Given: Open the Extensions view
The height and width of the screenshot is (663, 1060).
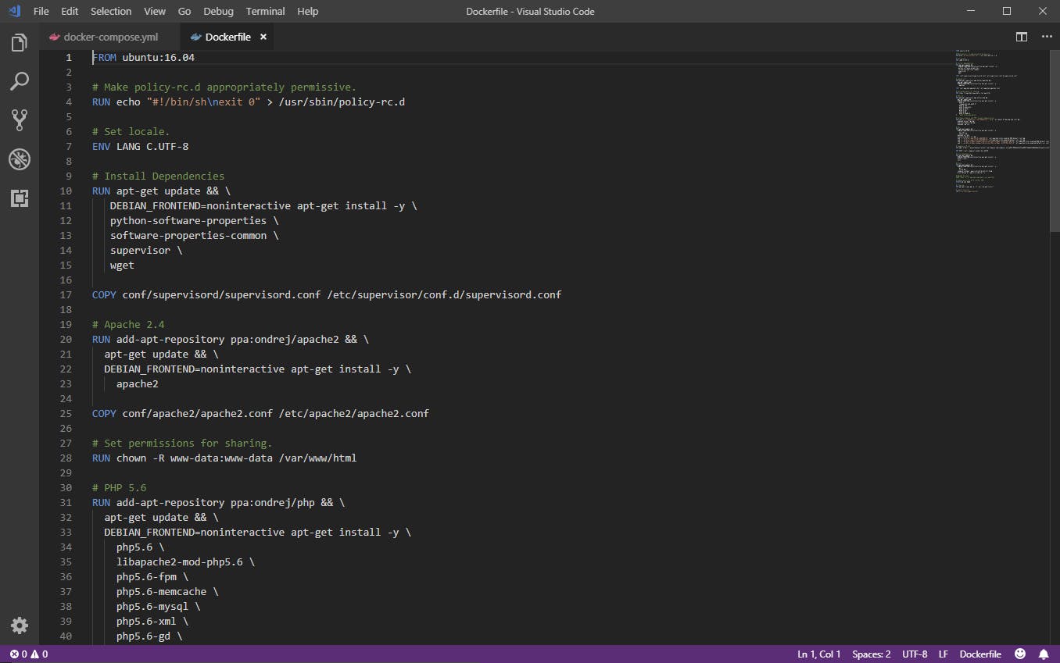Looking at the screenshot, I should [20, 198].
